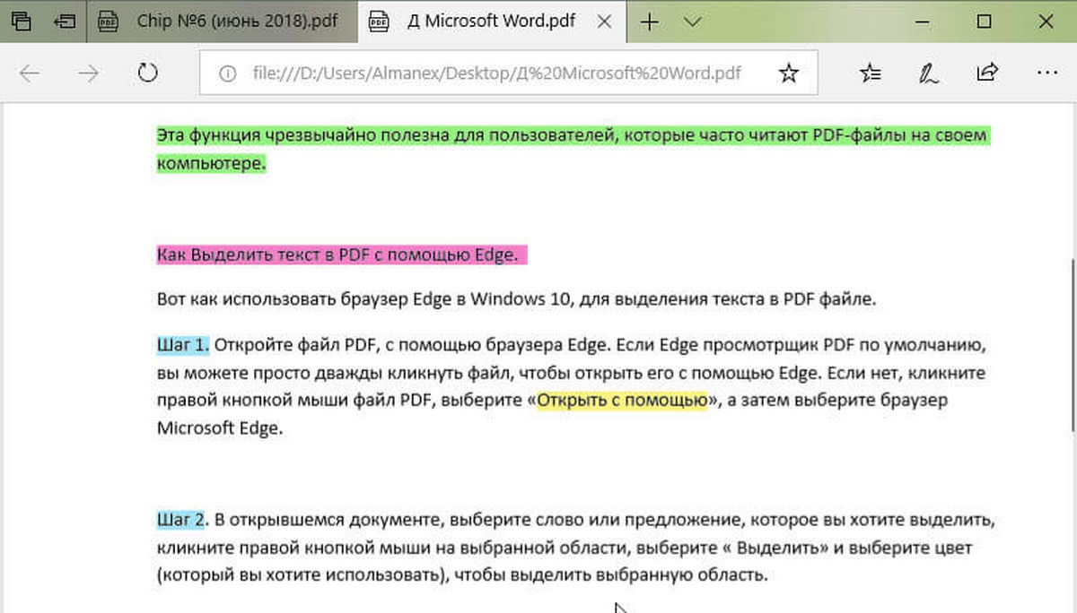
Task: Go forward to next page
Action: 88,73
